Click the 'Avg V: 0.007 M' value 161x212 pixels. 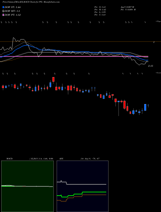click(x=127, y=7)
